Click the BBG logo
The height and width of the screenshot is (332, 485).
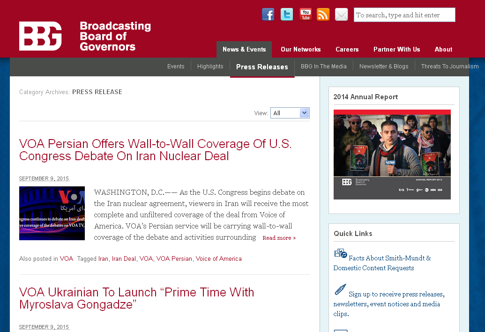pyautogui.click(x=40, y=36)
